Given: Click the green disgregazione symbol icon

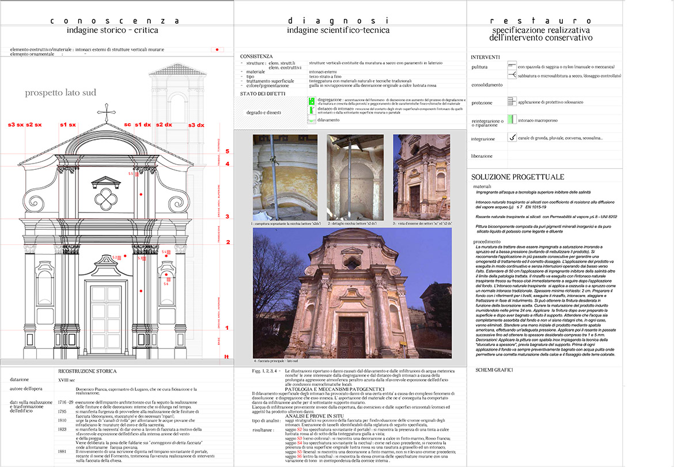Looking at the screenshot, I should click(311, 100).
